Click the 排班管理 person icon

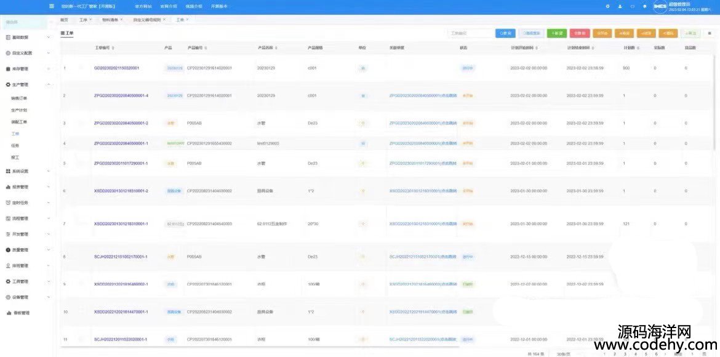click(8, 265)
